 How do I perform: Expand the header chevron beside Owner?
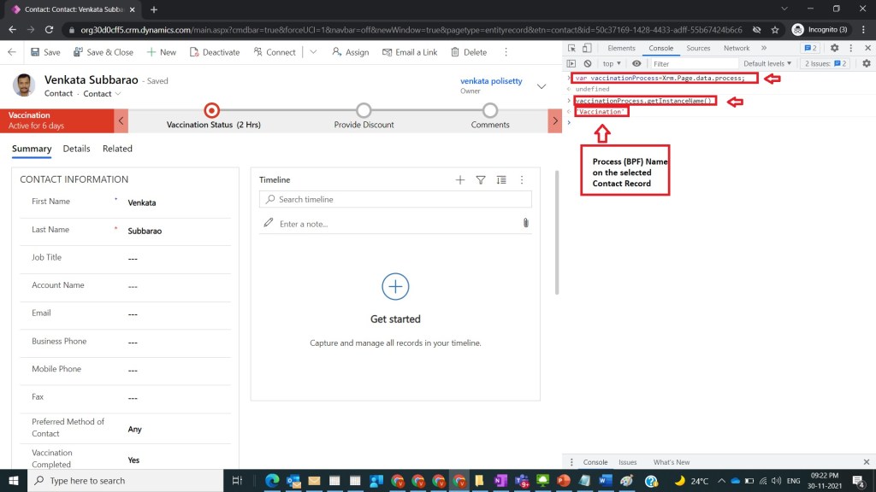point(542,86)
